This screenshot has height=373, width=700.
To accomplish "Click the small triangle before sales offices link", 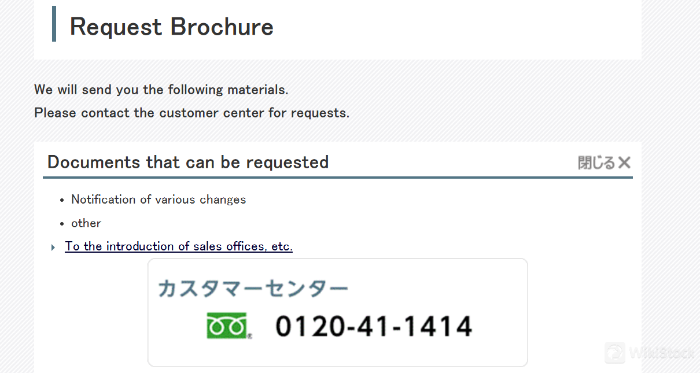I will click(53, 248).
